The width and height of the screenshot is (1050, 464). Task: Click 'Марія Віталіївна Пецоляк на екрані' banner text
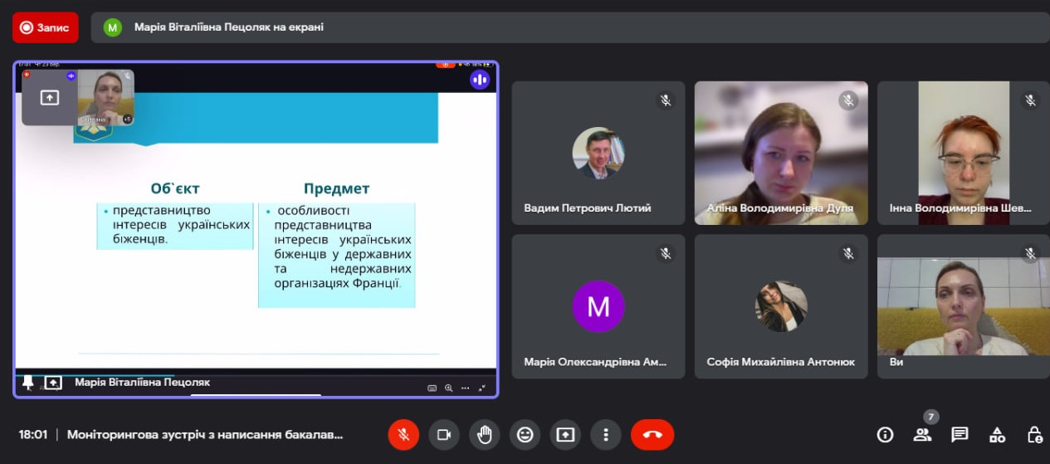coord(229,27)
